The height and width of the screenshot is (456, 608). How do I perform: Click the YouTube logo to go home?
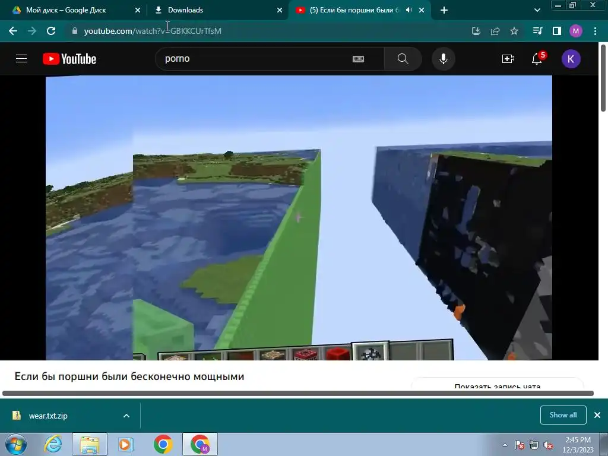click(x=69, y=59)
